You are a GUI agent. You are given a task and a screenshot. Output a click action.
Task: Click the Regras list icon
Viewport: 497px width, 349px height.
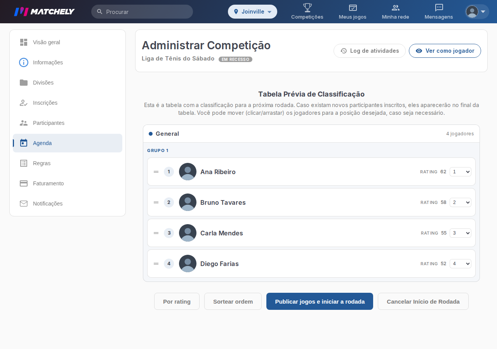[x=24, y=163]
